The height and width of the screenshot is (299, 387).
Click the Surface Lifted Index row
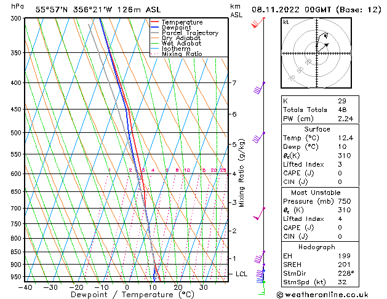click(320, 164)
